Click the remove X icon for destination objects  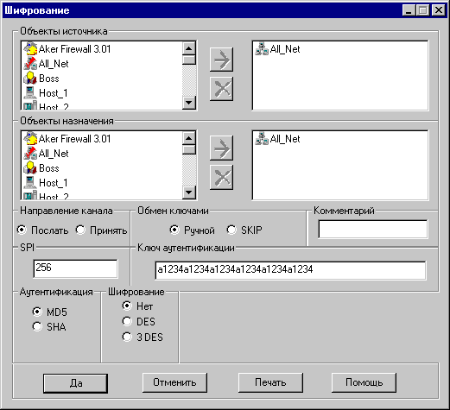(221, 177)
